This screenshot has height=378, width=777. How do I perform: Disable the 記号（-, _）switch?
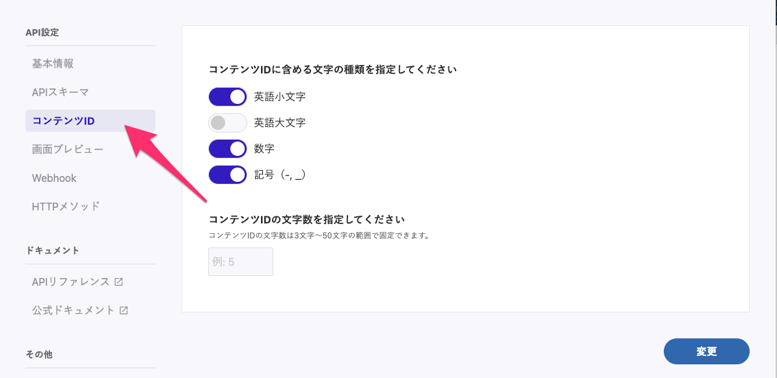228,175
